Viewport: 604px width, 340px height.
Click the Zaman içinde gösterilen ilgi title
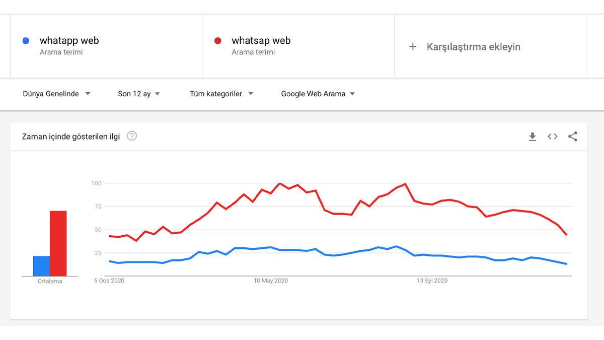pos(70,136)
